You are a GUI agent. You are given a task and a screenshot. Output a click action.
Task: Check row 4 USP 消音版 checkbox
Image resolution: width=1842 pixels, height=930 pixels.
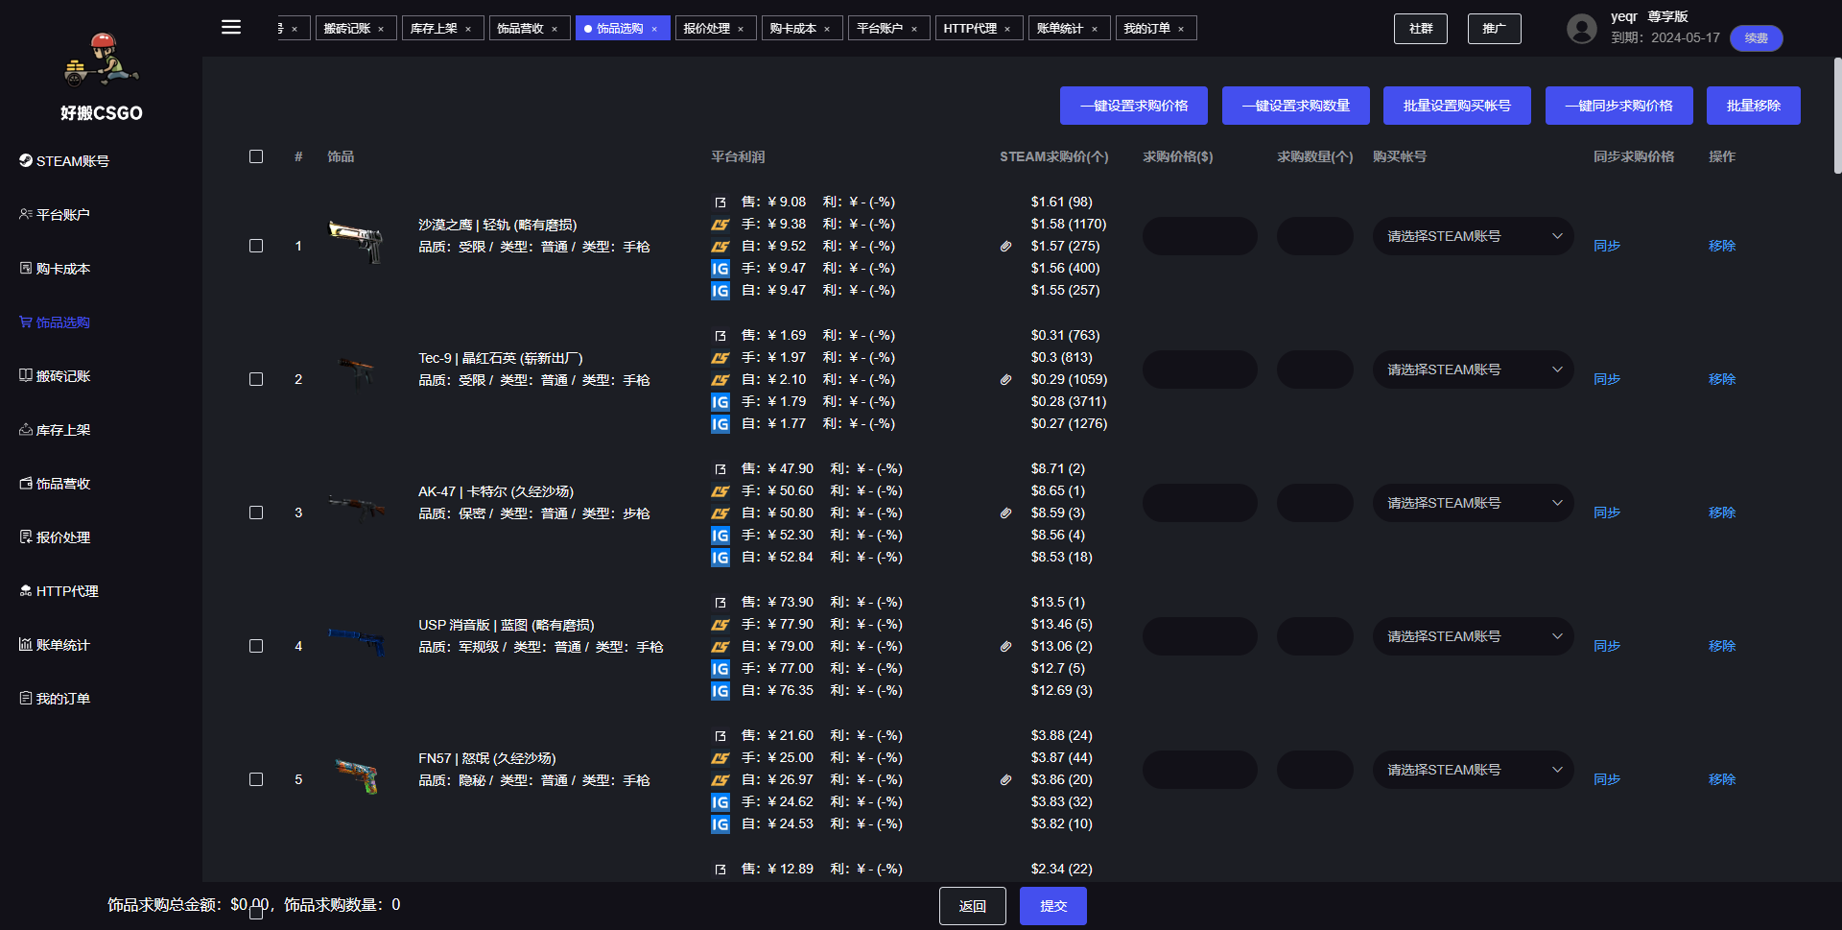tap(256, 646)
